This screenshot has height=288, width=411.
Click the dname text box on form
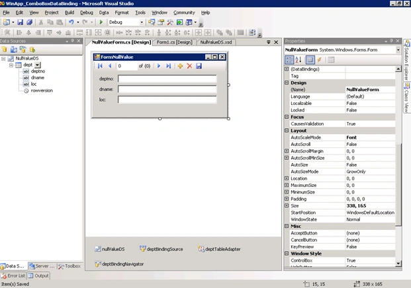(167, 89)
